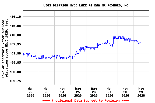Screen dimensions: 155x103
Task: Click the y-axis label 409.90
Action: pos(15,53)
